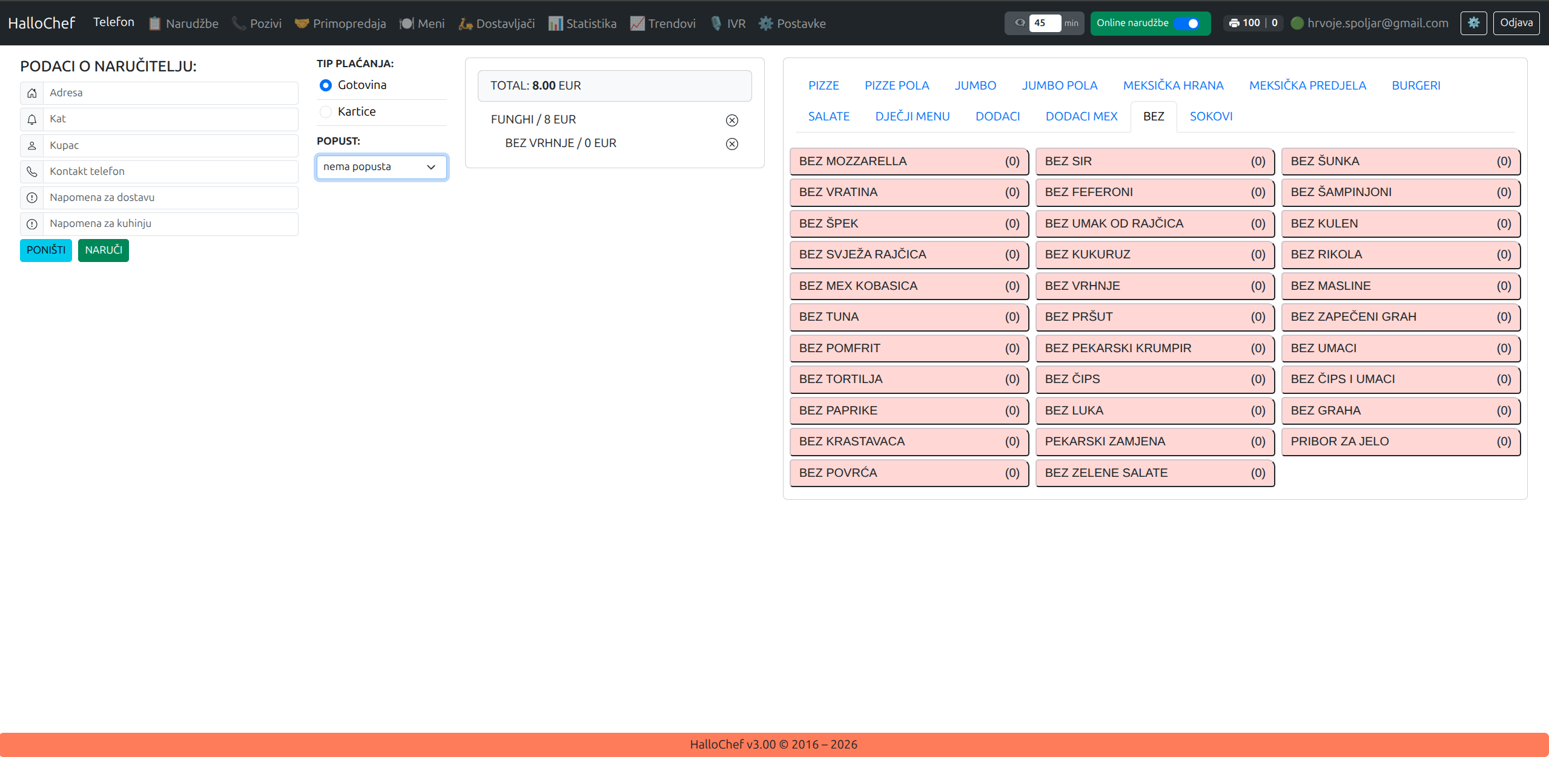This screenshot has width=1549, height=757.
Task: Open Narudžbe from the navigation bar
Action: pos(183,24)
